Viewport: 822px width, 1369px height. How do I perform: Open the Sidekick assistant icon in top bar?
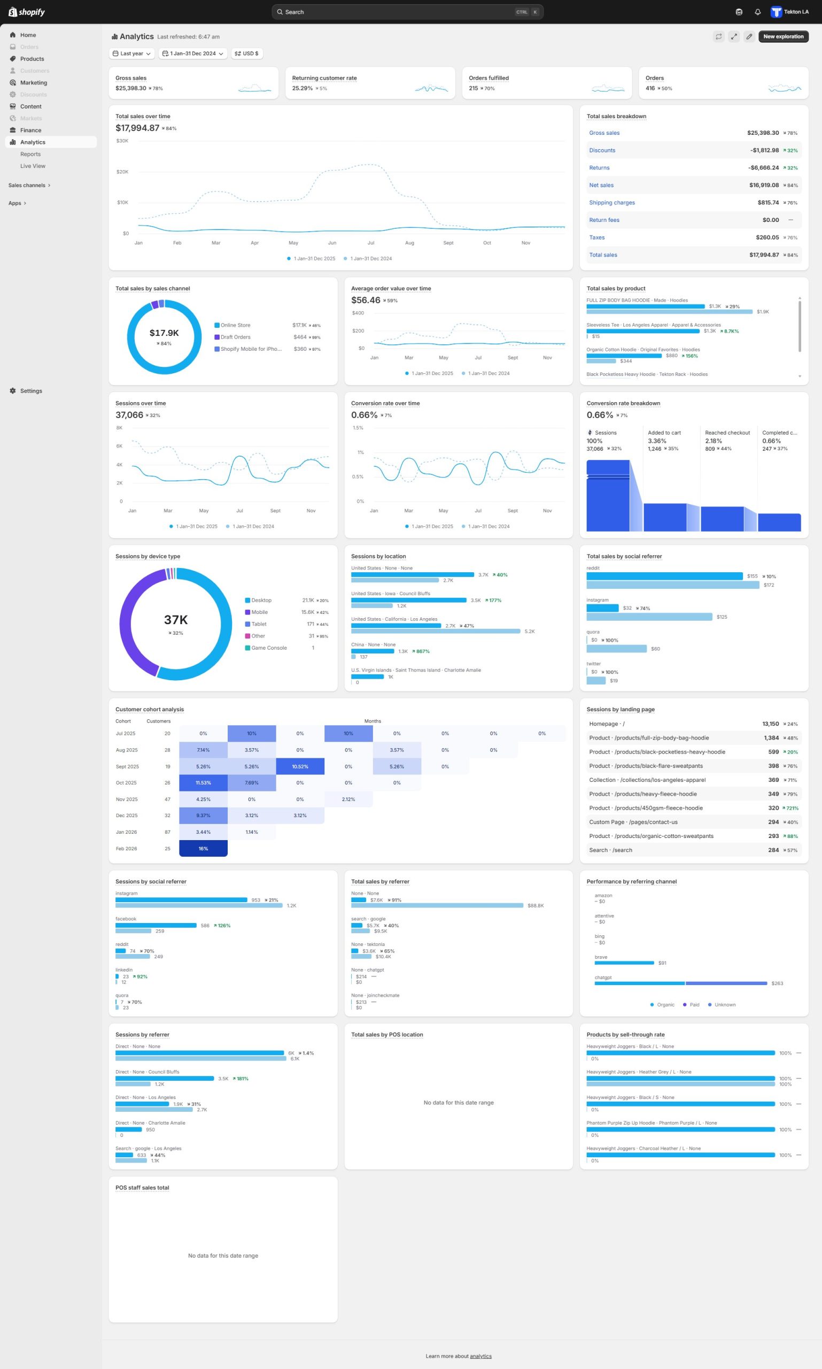[x=739, y=12]
